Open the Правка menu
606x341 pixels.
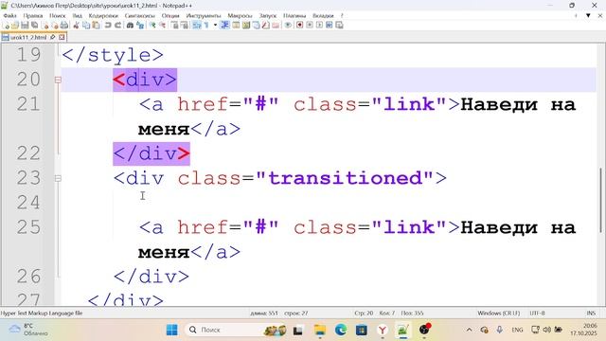(x=33, y=16)
